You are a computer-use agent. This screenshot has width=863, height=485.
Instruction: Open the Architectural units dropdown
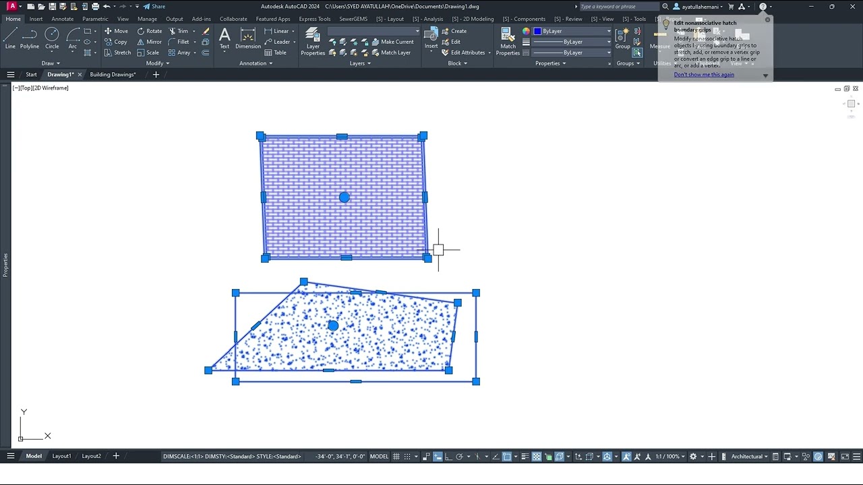pos(750,456)
